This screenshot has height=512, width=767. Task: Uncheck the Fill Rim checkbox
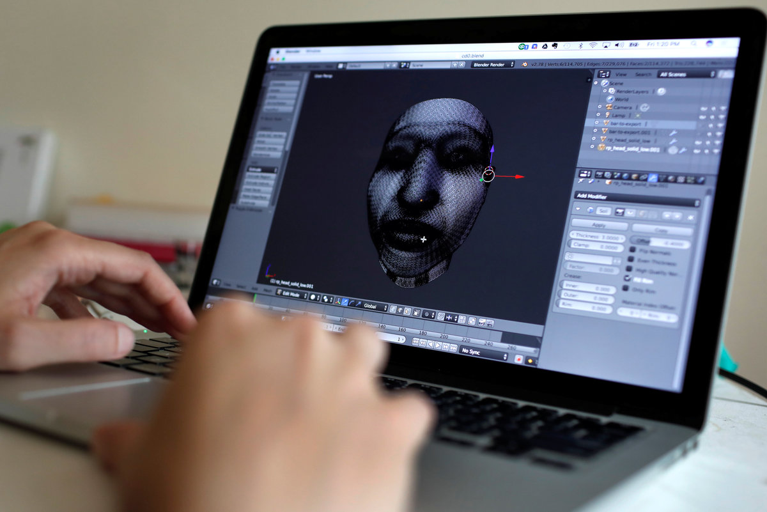[x=627, y=278]
